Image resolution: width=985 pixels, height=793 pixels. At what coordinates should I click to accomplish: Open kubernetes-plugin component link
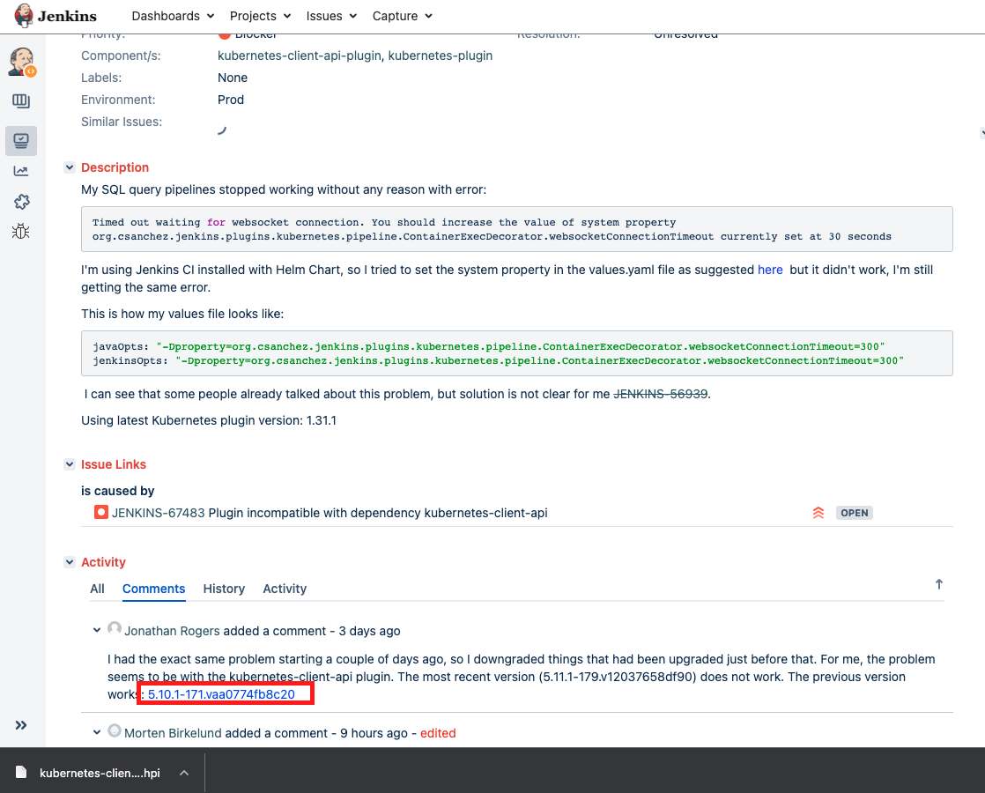(x=441, y=56)
